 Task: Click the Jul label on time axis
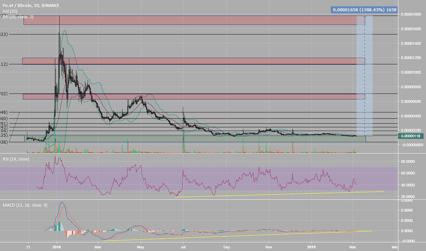[x=183, y=247]
